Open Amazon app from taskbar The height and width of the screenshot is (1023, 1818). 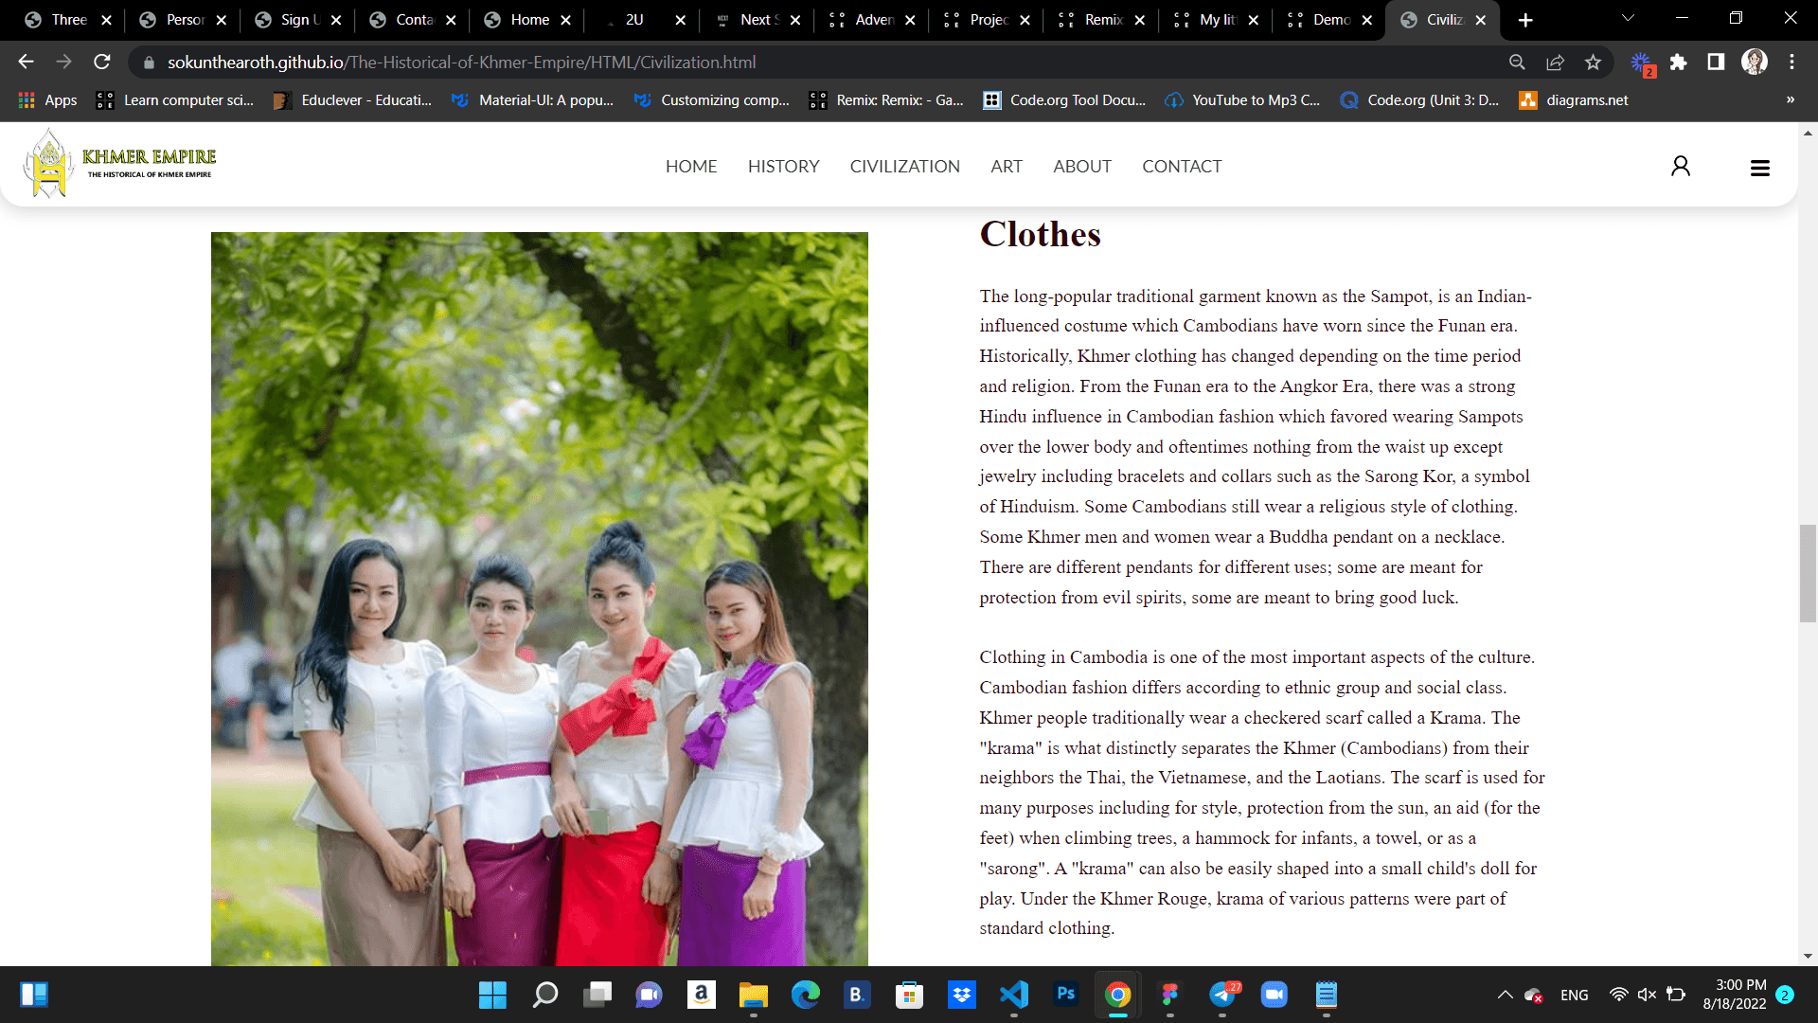point(702,995)
